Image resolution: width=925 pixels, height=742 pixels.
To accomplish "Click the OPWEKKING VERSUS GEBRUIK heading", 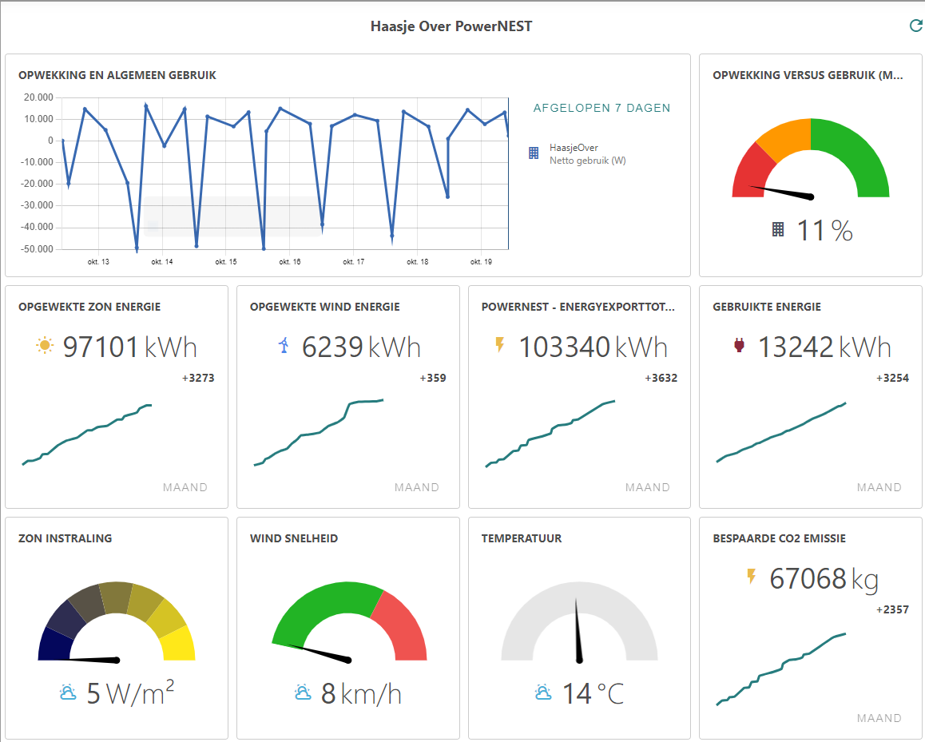I will (808, 75).
